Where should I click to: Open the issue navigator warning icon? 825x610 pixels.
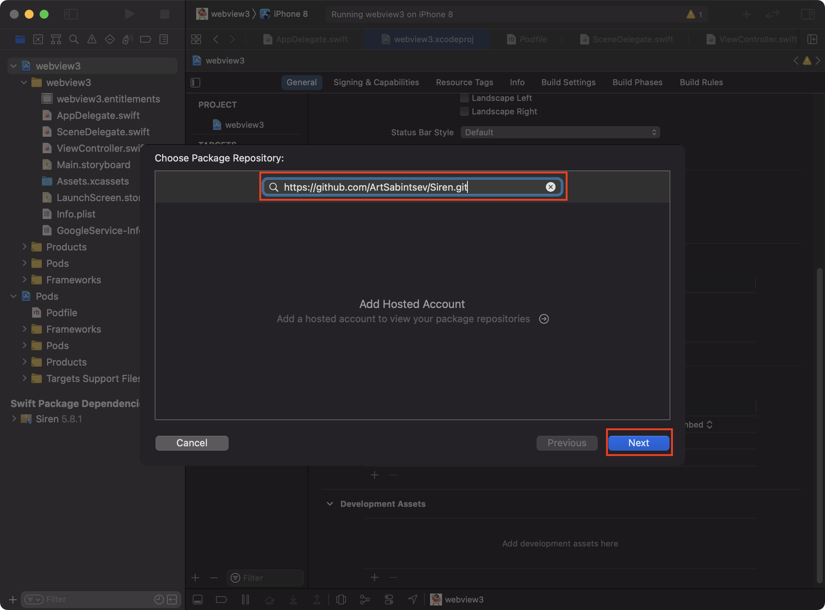[x=92, y=39]
